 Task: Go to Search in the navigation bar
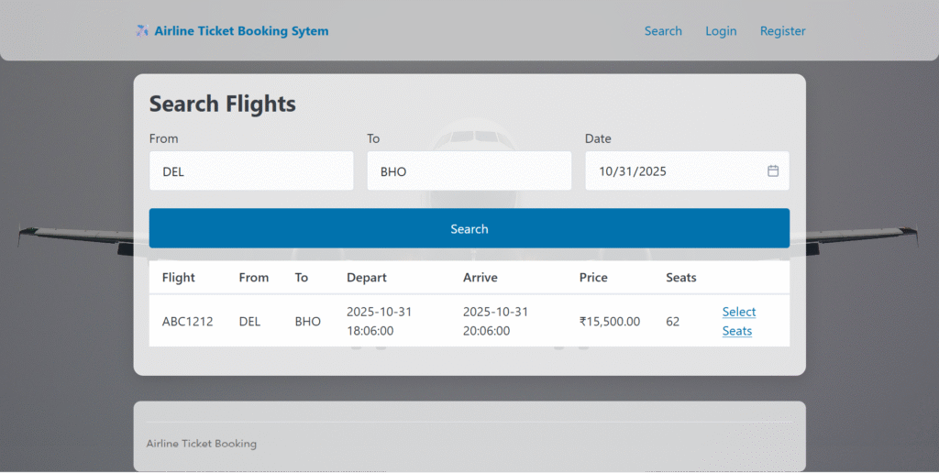662,31
